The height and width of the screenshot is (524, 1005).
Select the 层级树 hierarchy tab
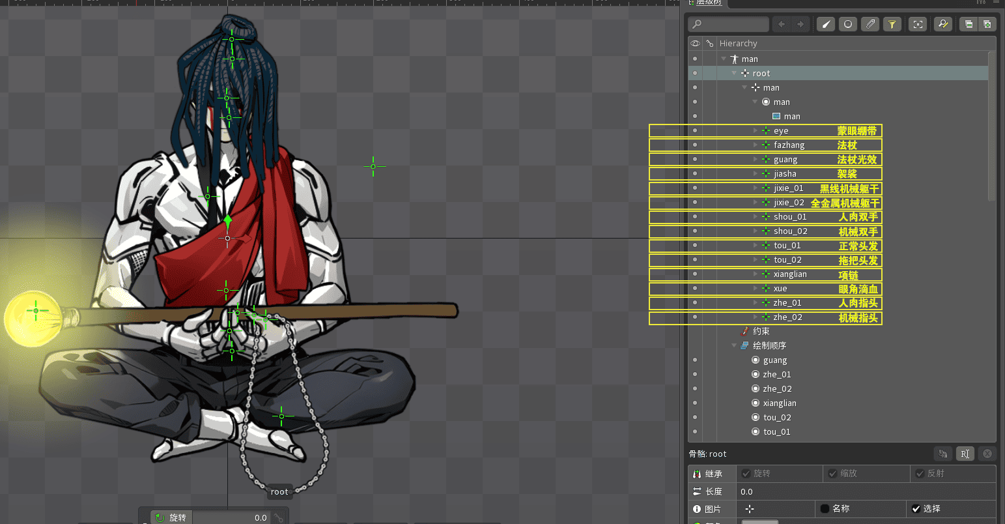click(709, 3)
